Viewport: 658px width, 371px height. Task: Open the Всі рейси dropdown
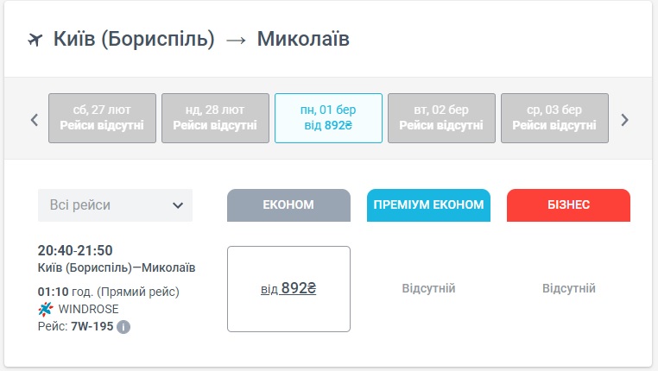coord(115,205)
